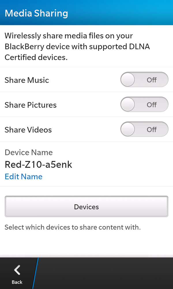Tap the DLNA description paragraph

tap(77, 47)
